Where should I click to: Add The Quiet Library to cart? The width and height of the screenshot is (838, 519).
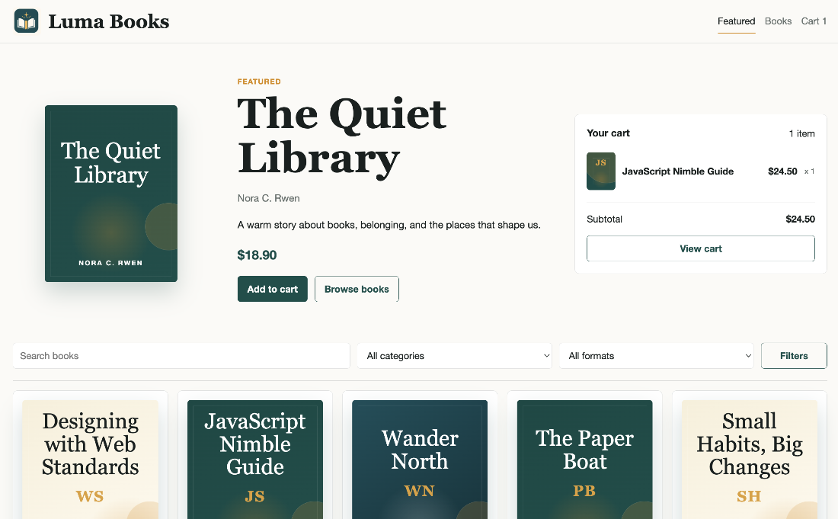click(273, 289)
